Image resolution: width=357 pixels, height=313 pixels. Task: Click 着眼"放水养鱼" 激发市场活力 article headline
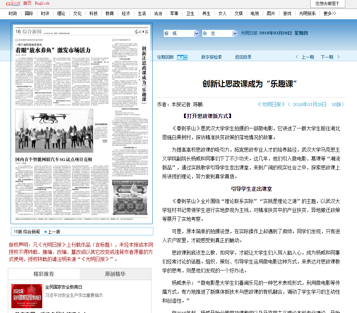click(53, 50)
